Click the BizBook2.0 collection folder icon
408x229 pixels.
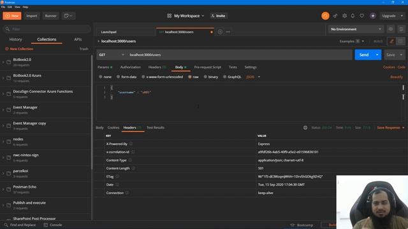point(8,62)
